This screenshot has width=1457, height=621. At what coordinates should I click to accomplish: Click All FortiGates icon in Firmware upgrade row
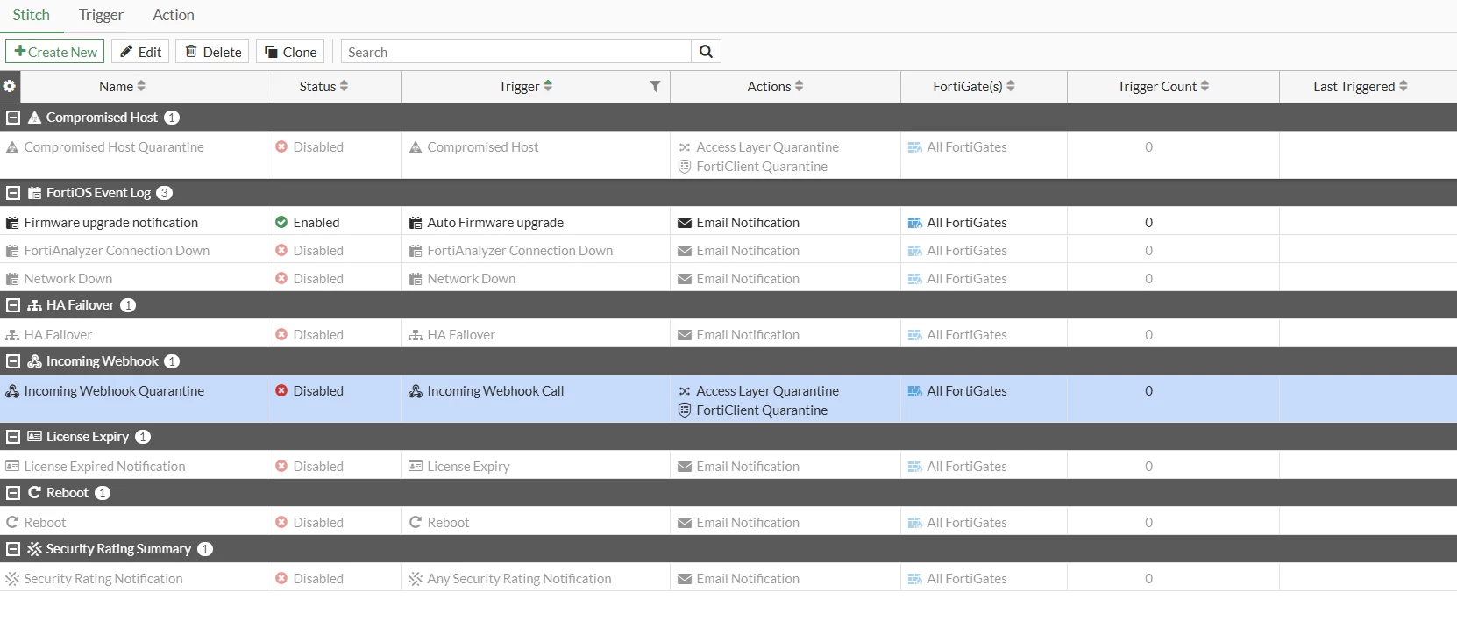pos(914,223)
